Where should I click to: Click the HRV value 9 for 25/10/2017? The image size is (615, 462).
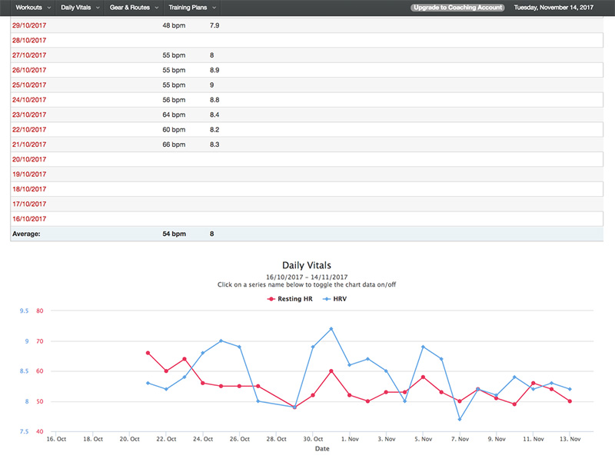pos(212,85)
